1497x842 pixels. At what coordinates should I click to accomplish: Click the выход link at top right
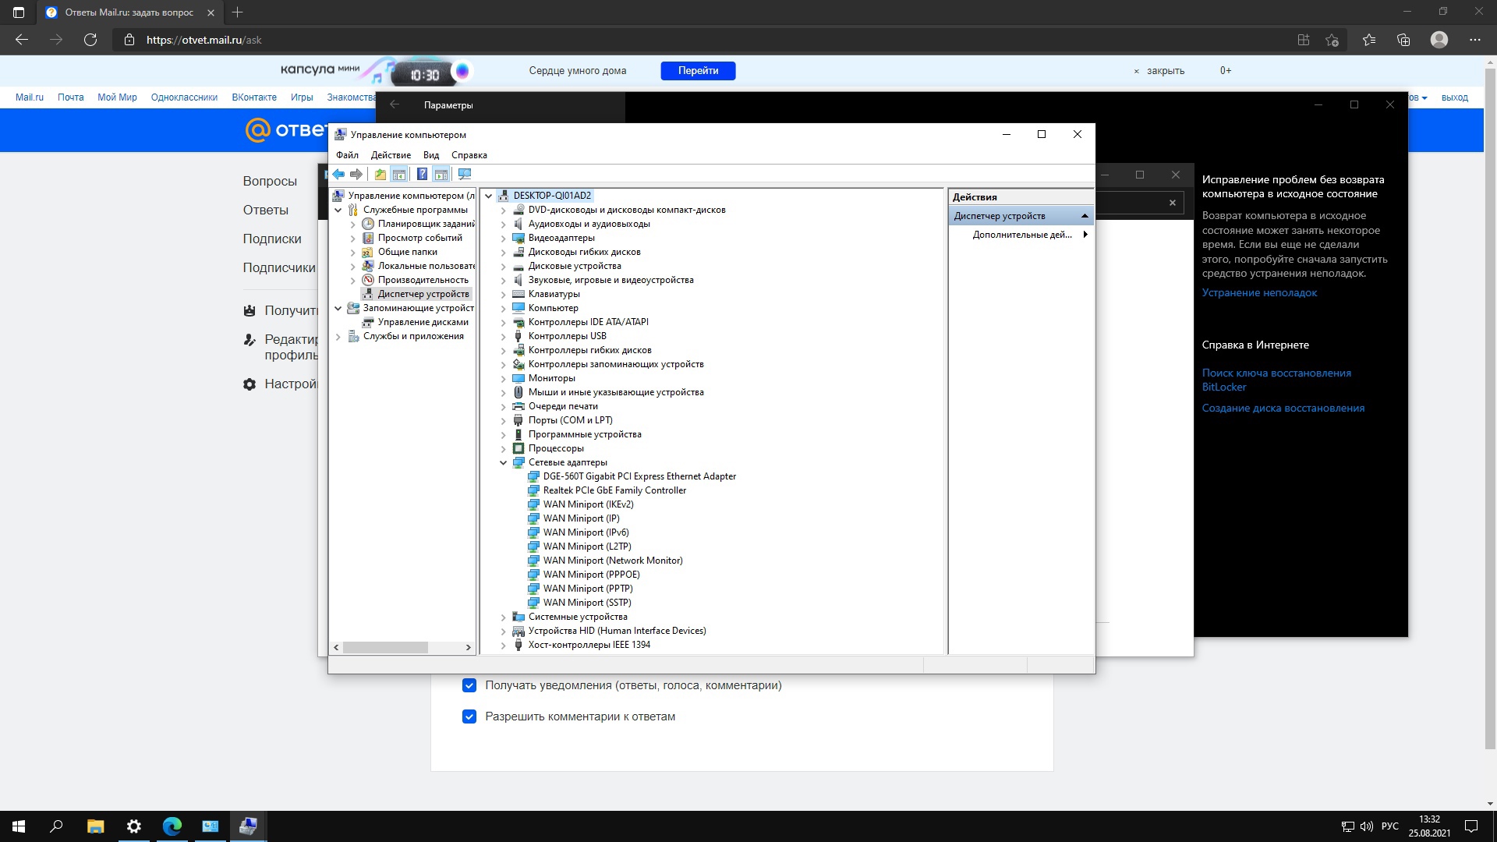[1454, 97]
